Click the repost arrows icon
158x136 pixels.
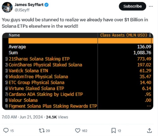42,131
